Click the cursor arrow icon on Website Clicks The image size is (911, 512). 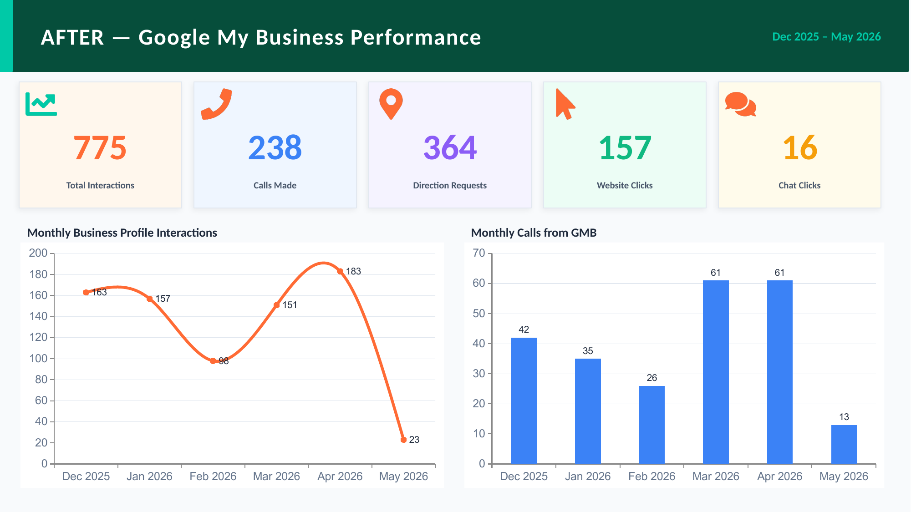(x=565, y=104)
